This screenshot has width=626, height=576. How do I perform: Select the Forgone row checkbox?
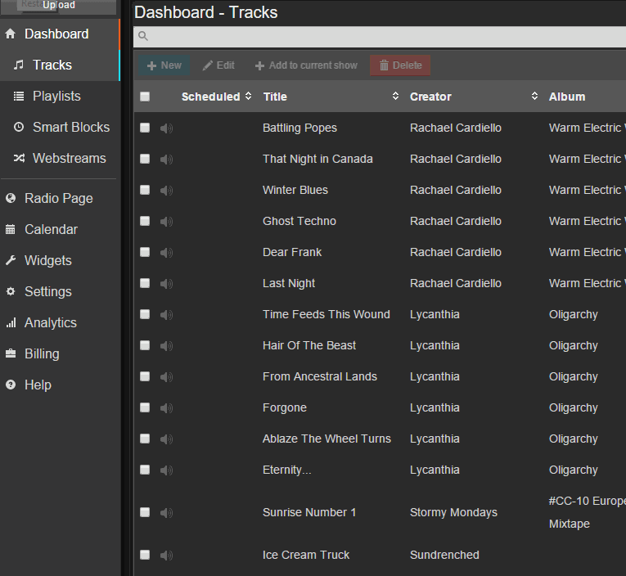(145, 408)
